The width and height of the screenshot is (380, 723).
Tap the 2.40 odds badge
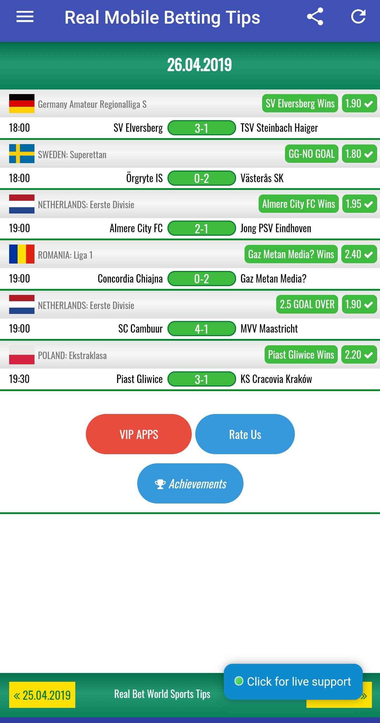point(359,254)
